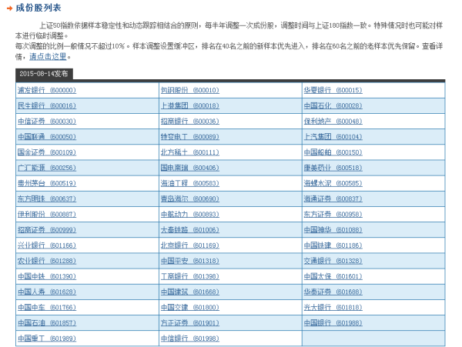Open 上港集团 (600018) stock link
This screenshot has height=347, width=462.
click(x=189, y=105)
